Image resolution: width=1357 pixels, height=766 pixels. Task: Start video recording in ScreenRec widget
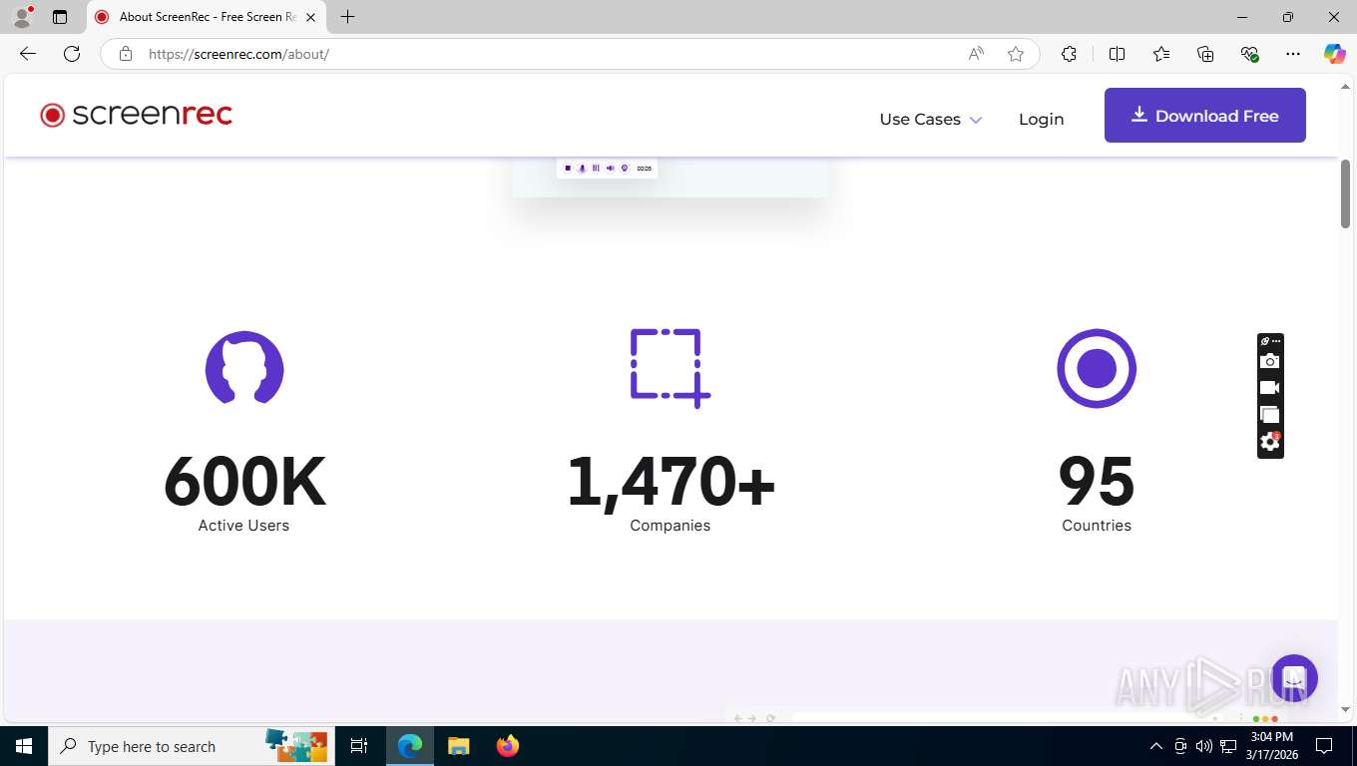click(x=1269, y=388)
